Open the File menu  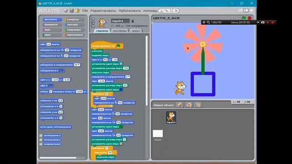[x=85, y=11]
